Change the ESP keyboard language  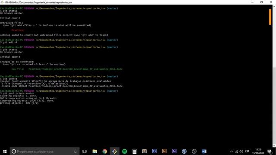point(247,152)
